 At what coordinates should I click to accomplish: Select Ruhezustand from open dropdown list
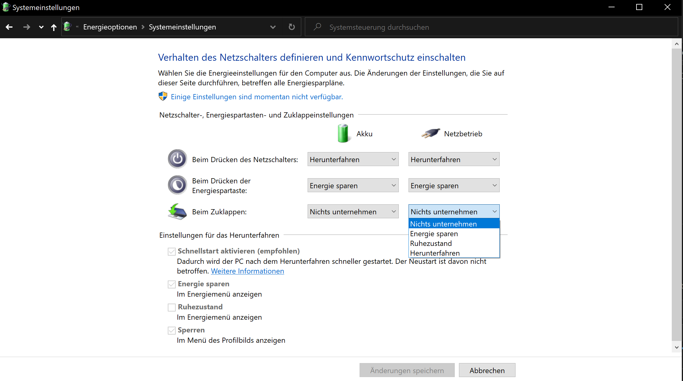431,243
